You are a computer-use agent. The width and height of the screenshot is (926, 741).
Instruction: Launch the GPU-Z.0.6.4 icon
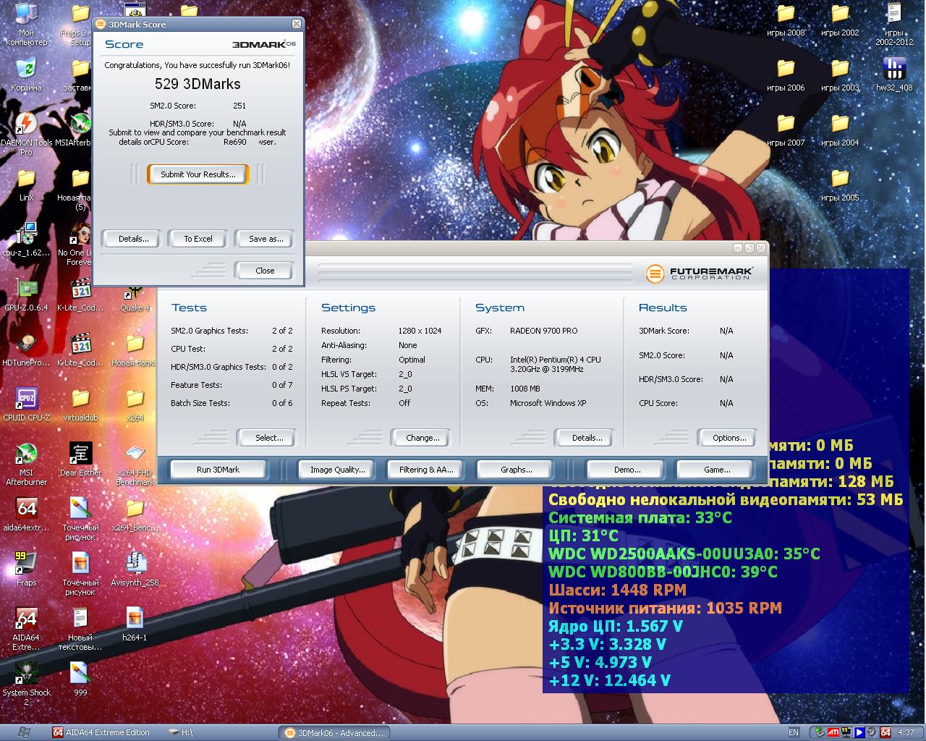[27, 295]
